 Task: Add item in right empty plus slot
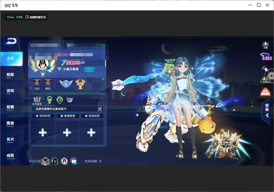coord(91,133)
